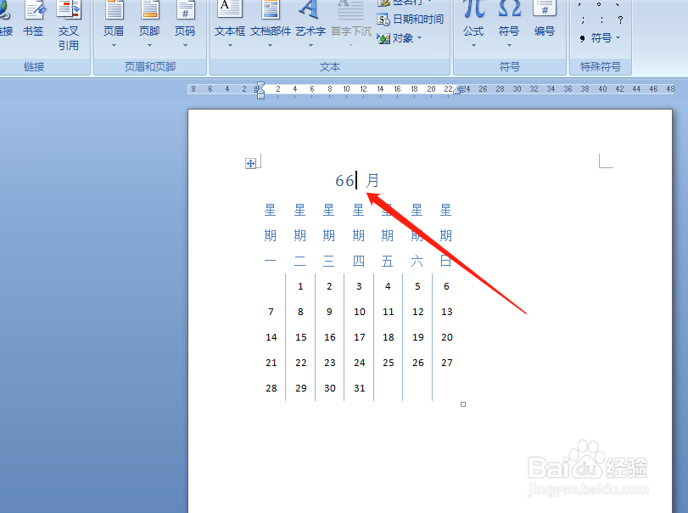Click the 编号 number icon
688x513 pixels.
545,8
